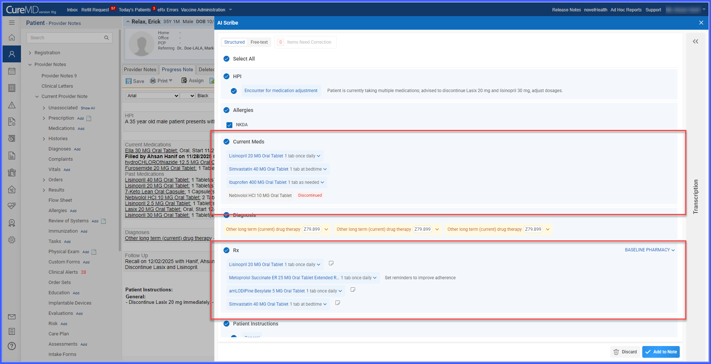Close the AI Scribe panel
The width and height of the screenshot is (711, 364).
pos(701,23)
